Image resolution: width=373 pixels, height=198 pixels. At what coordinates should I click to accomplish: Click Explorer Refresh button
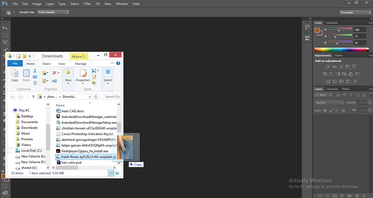(96, 97)
